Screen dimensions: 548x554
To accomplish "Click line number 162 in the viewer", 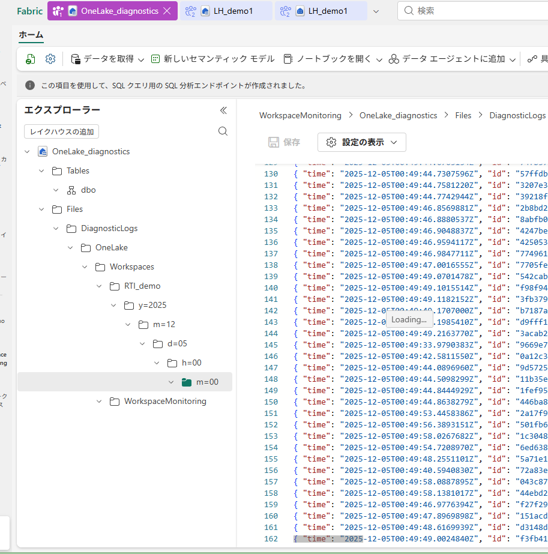I will (271, 539).
